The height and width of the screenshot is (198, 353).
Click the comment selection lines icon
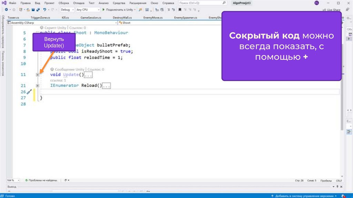coord(168,10)
